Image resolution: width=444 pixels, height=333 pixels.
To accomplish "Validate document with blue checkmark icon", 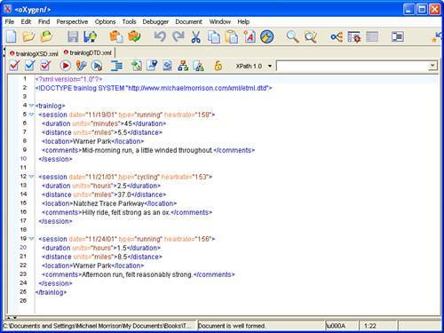I will pos(30,66).
